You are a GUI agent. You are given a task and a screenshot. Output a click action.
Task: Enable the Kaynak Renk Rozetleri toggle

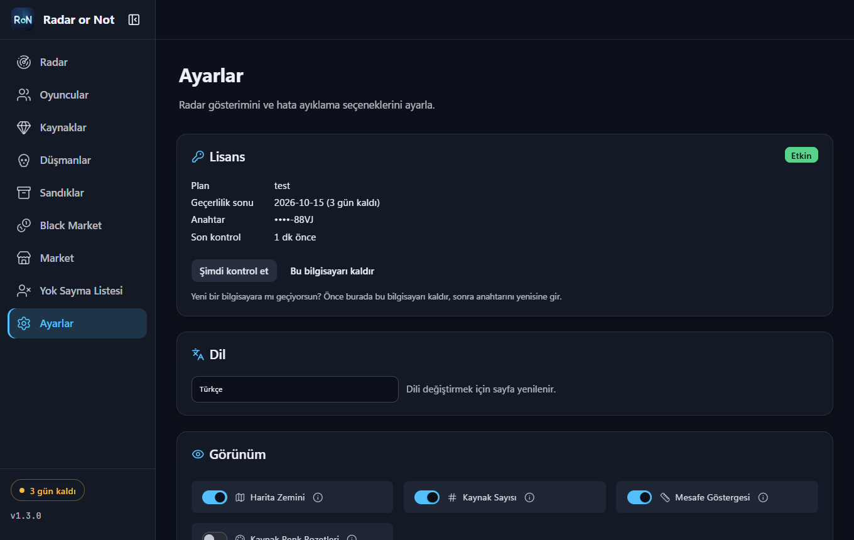(215, 536)
